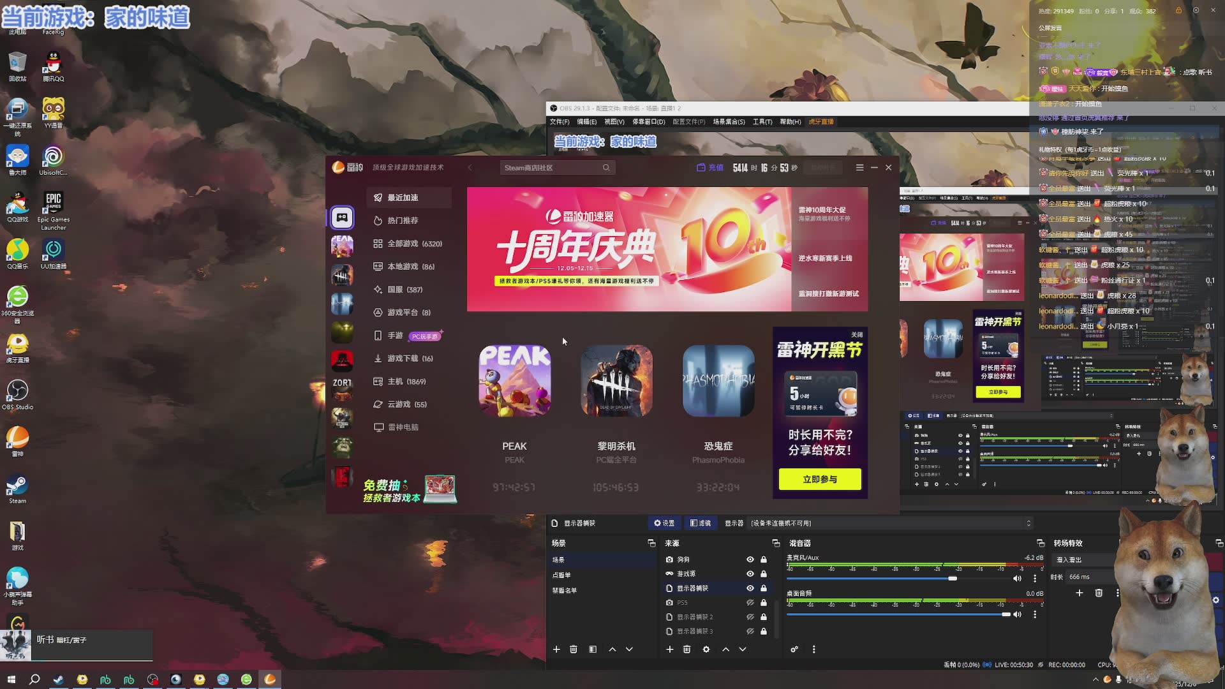Open the Leigod hamburger menu icon
Image resolution: width=1225 pixels, height=689 pixels.
859,168
